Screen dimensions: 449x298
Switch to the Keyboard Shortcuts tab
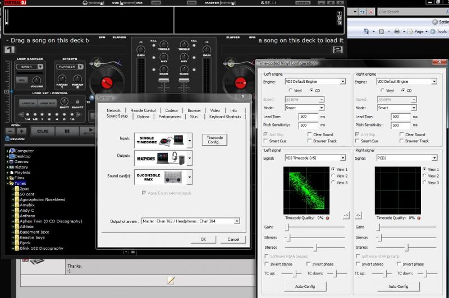coord(224,117)
